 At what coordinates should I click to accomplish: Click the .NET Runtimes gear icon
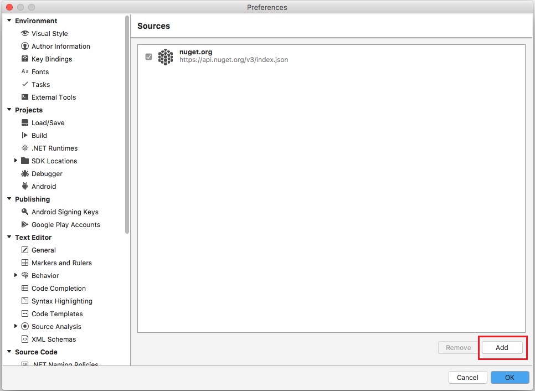point(24,148)
